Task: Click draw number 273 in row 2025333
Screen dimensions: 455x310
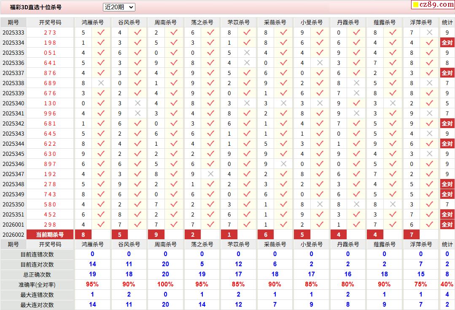Action: (x=50, y=33)
